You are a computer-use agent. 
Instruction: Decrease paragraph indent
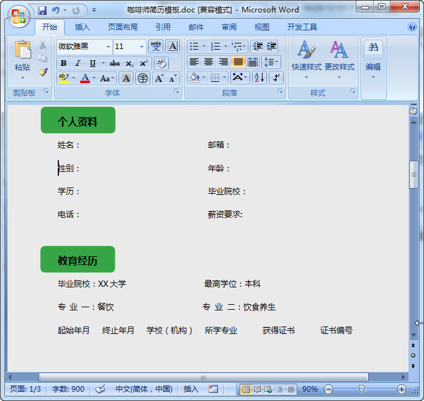coord(258,47)
